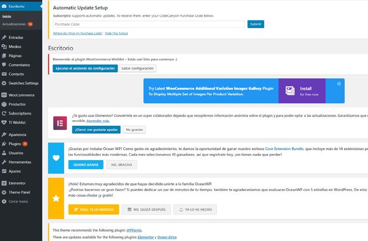Click the Productos box icon
368x241 pixels.
[x=4, y=104]
